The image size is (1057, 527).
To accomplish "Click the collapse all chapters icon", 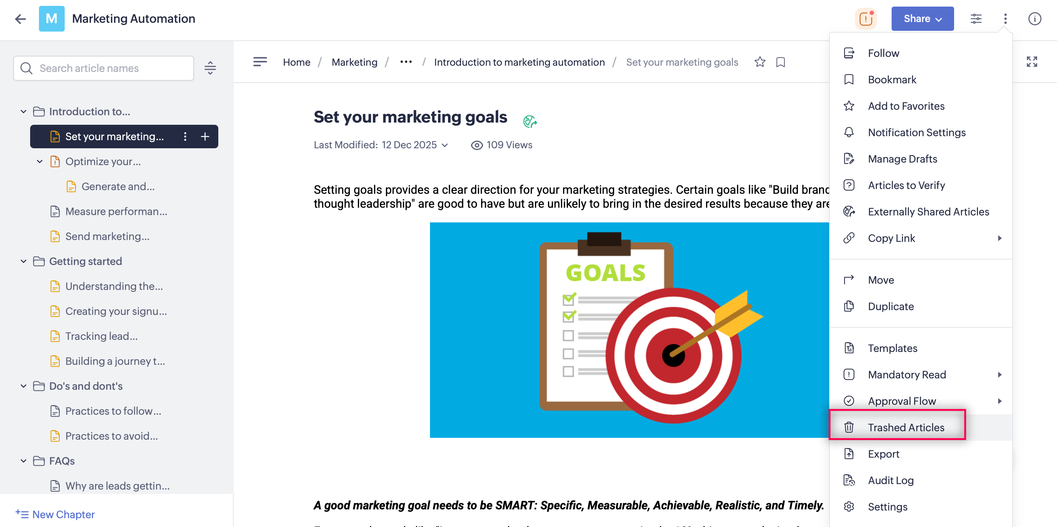I will (x=210, y=68).
